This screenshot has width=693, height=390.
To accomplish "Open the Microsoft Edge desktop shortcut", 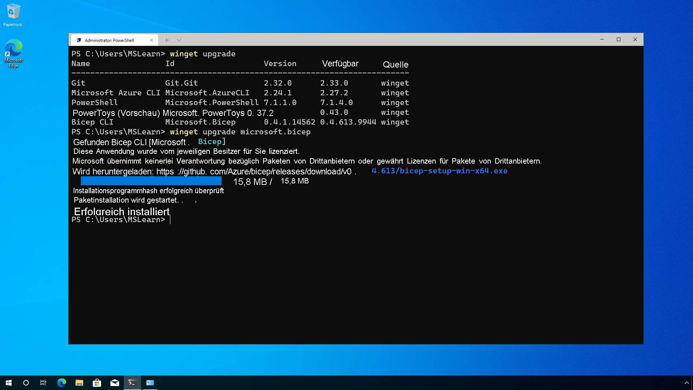I will click(x=13, y=53).
